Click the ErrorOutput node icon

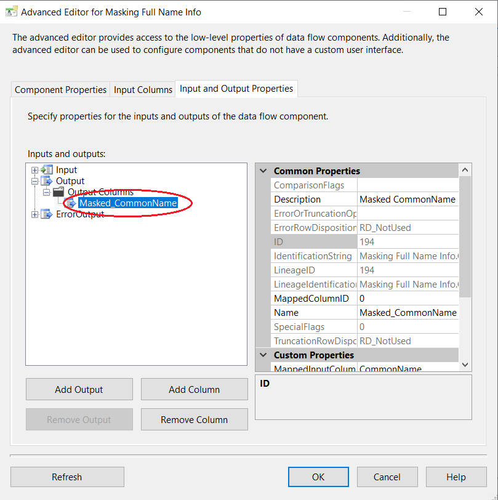click(x=47, y=214)
